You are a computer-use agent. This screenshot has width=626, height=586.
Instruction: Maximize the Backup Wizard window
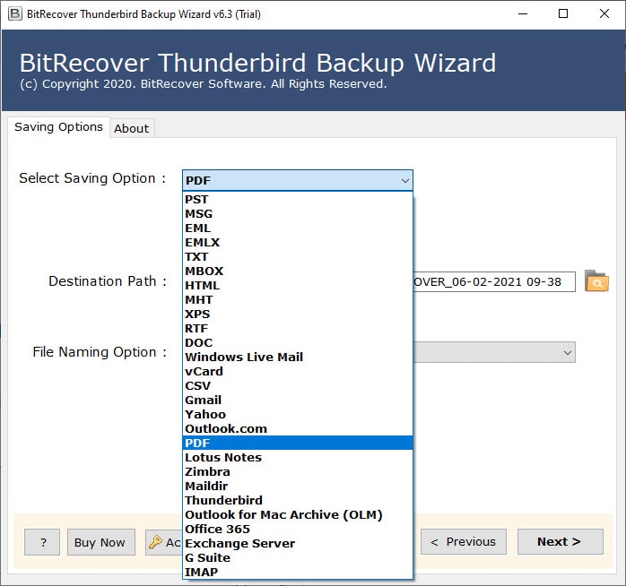click(x=563, y=14)
